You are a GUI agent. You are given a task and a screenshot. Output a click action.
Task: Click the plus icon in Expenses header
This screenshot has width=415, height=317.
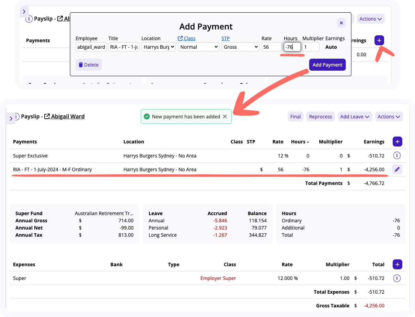tap(397, 264)
